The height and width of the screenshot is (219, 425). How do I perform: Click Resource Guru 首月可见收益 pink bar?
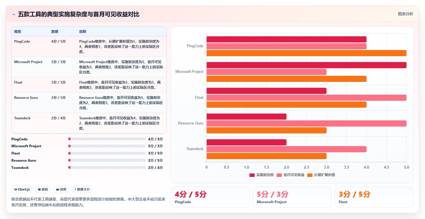(306, 123)
